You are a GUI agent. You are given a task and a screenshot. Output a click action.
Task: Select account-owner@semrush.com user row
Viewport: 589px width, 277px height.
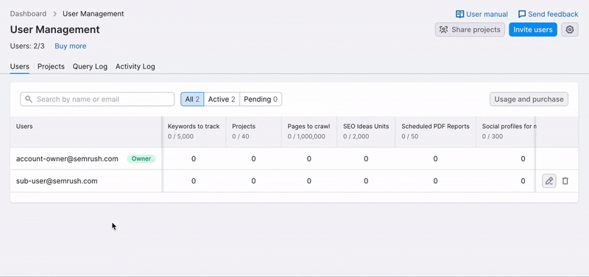[294, 158]
